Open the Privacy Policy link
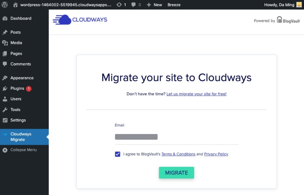 [x=216, y=154]
